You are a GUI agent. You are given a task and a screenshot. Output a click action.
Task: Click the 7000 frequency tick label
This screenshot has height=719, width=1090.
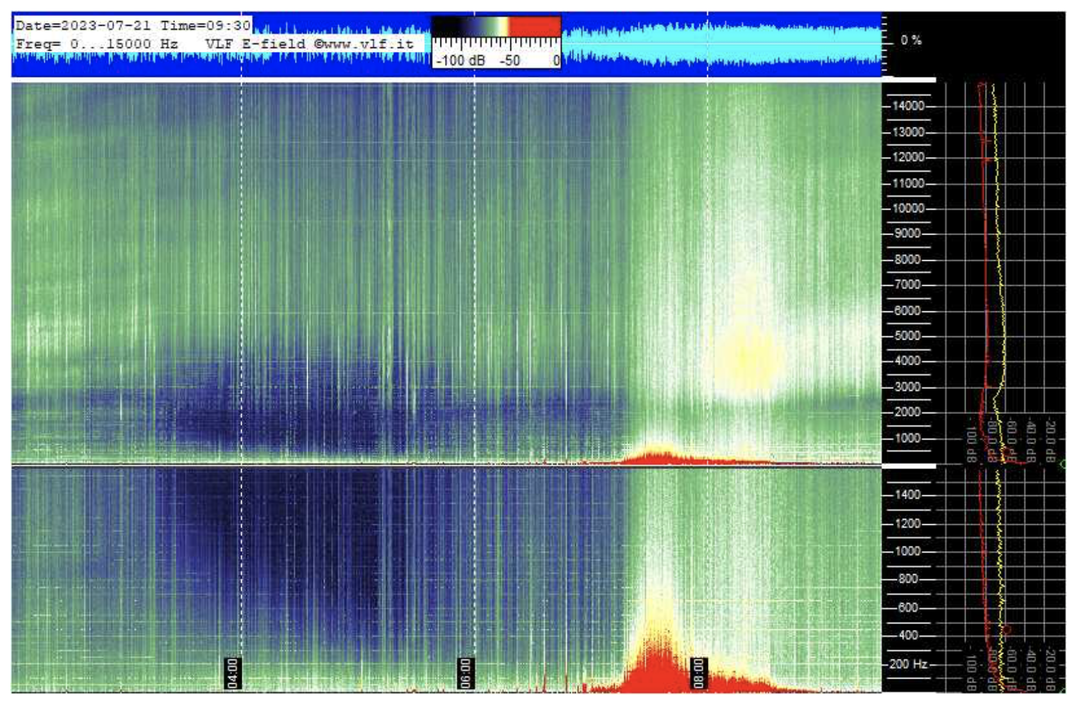[908, 285]
